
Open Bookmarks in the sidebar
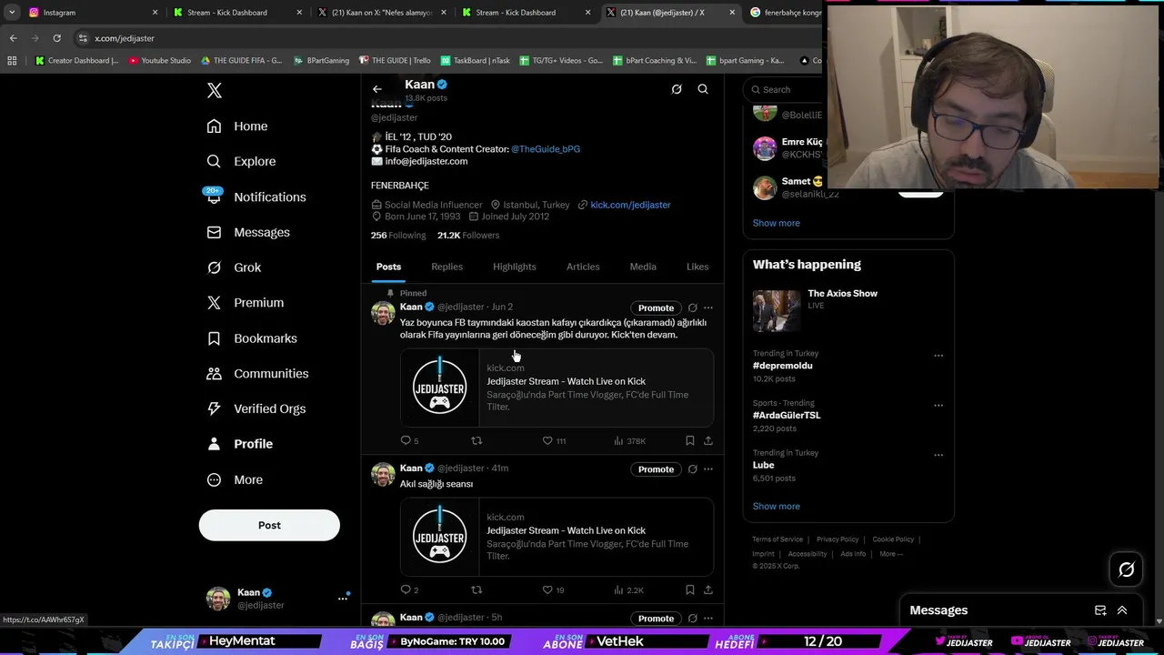click(252, 338)
